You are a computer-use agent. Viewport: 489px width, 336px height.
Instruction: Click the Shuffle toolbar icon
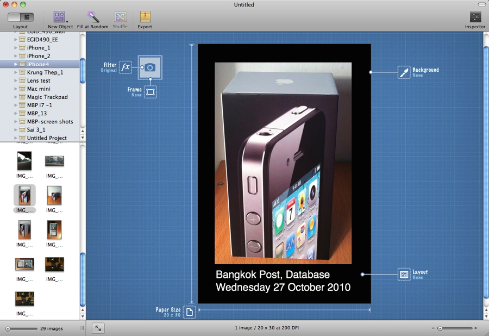coord(121,17)
